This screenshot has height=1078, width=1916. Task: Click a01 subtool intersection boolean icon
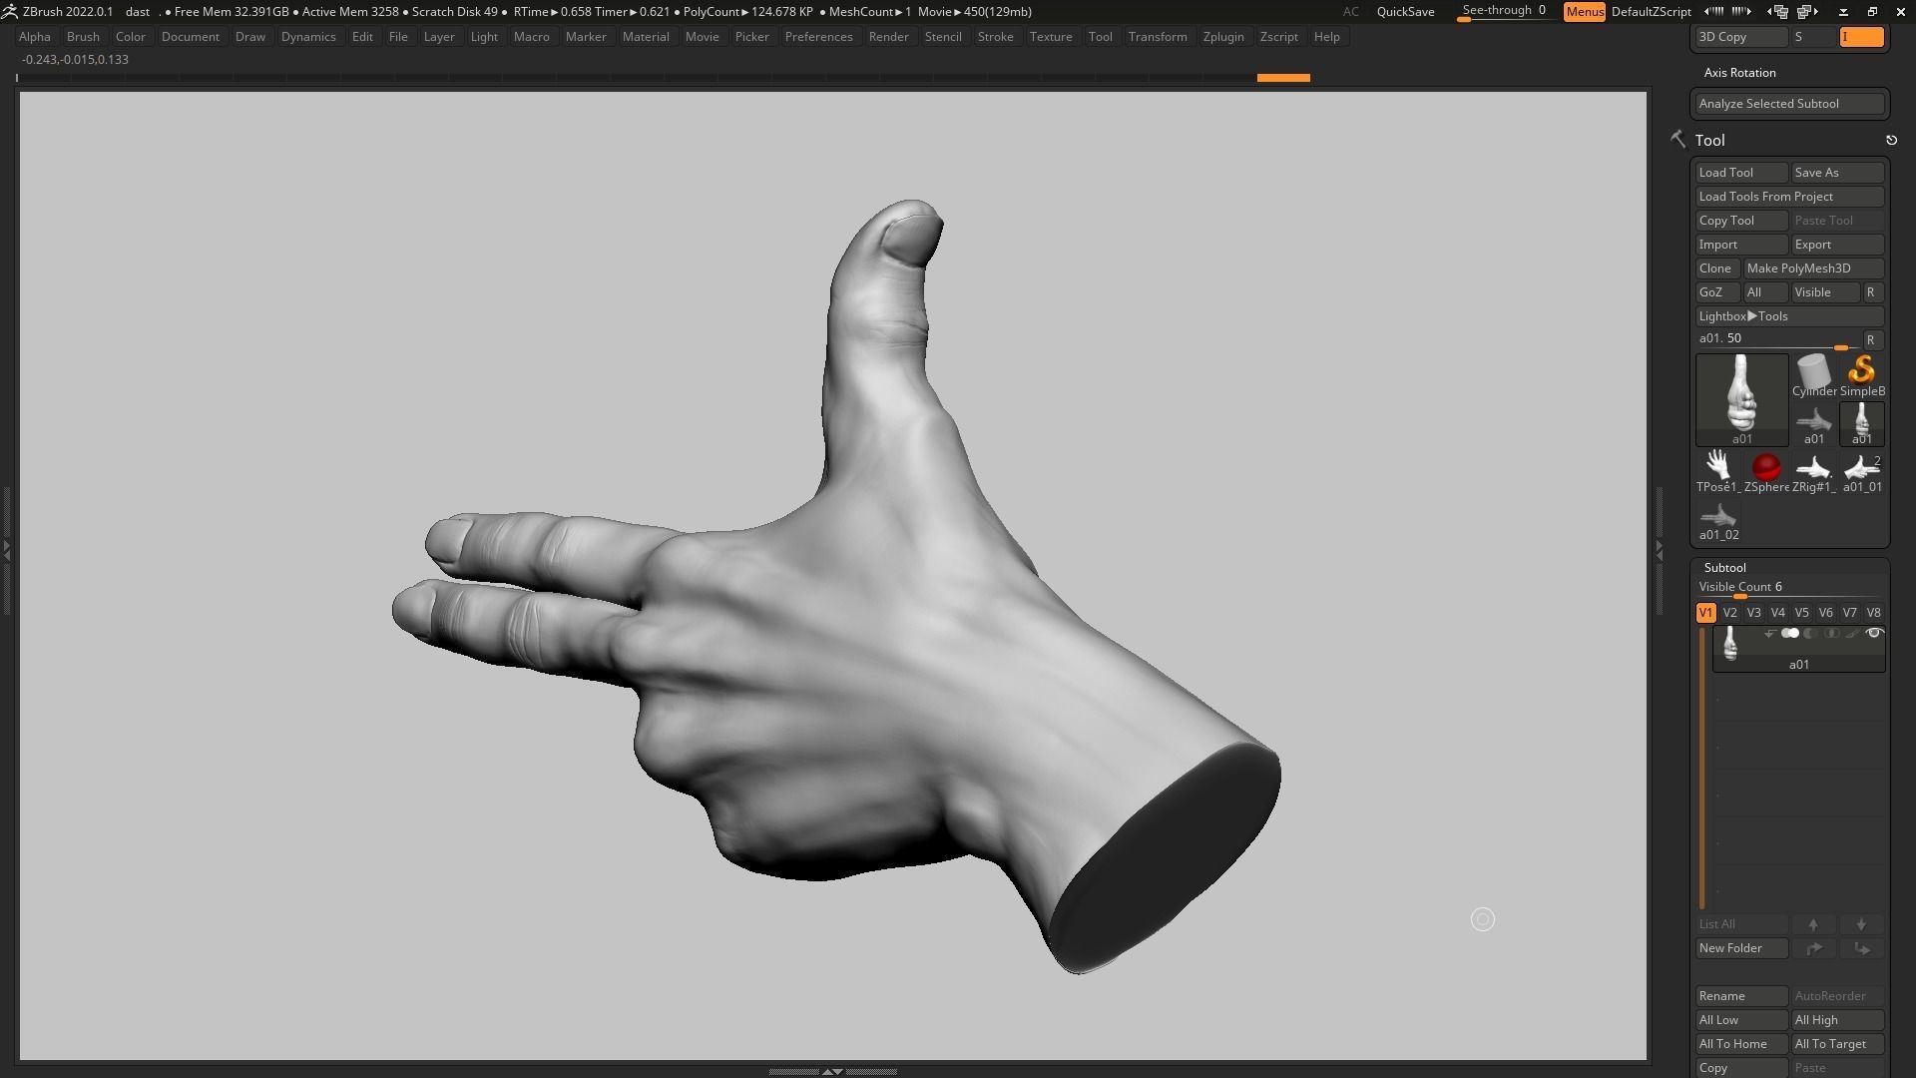pos(1832,634)
